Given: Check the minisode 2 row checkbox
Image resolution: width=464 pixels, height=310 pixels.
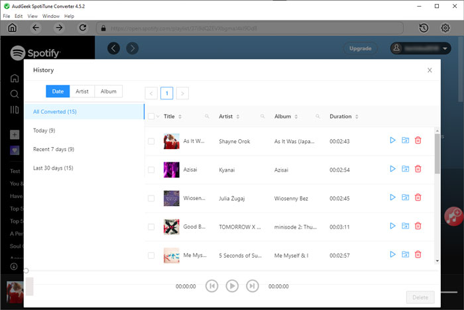Looking at the screenshot, I should point(151,227).
